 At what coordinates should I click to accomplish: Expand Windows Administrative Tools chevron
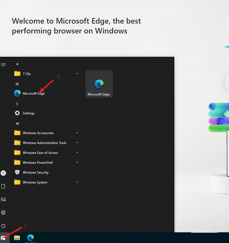[77, 143]
